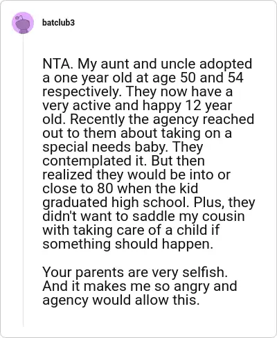Click the word 'respectively' in the comment

point(81,92)
